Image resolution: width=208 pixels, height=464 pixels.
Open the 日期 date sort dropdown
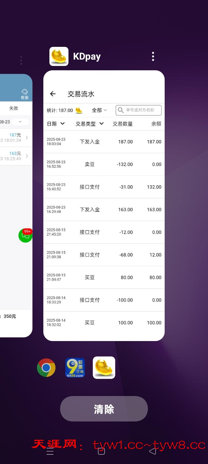coord(56,124)
